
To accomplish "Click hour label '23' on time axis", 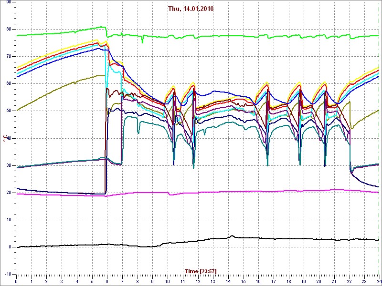I will pos(364,281).
